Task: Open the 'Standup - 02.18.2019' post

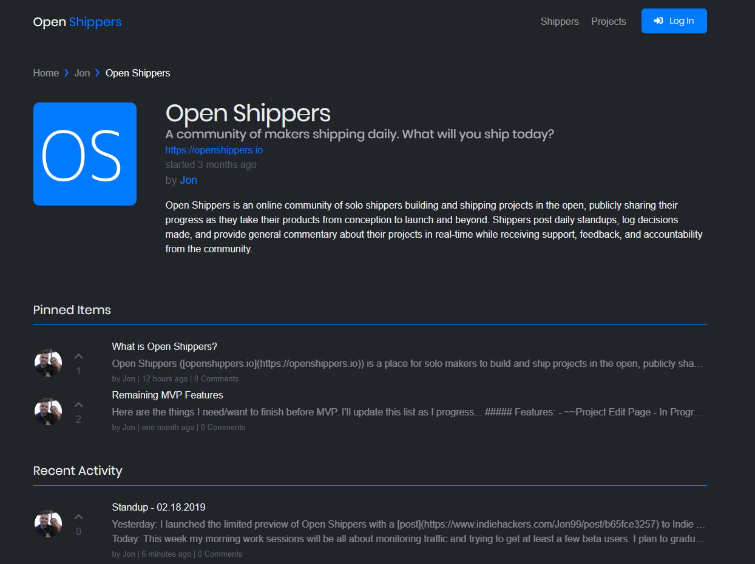Action: click(159, 507)
